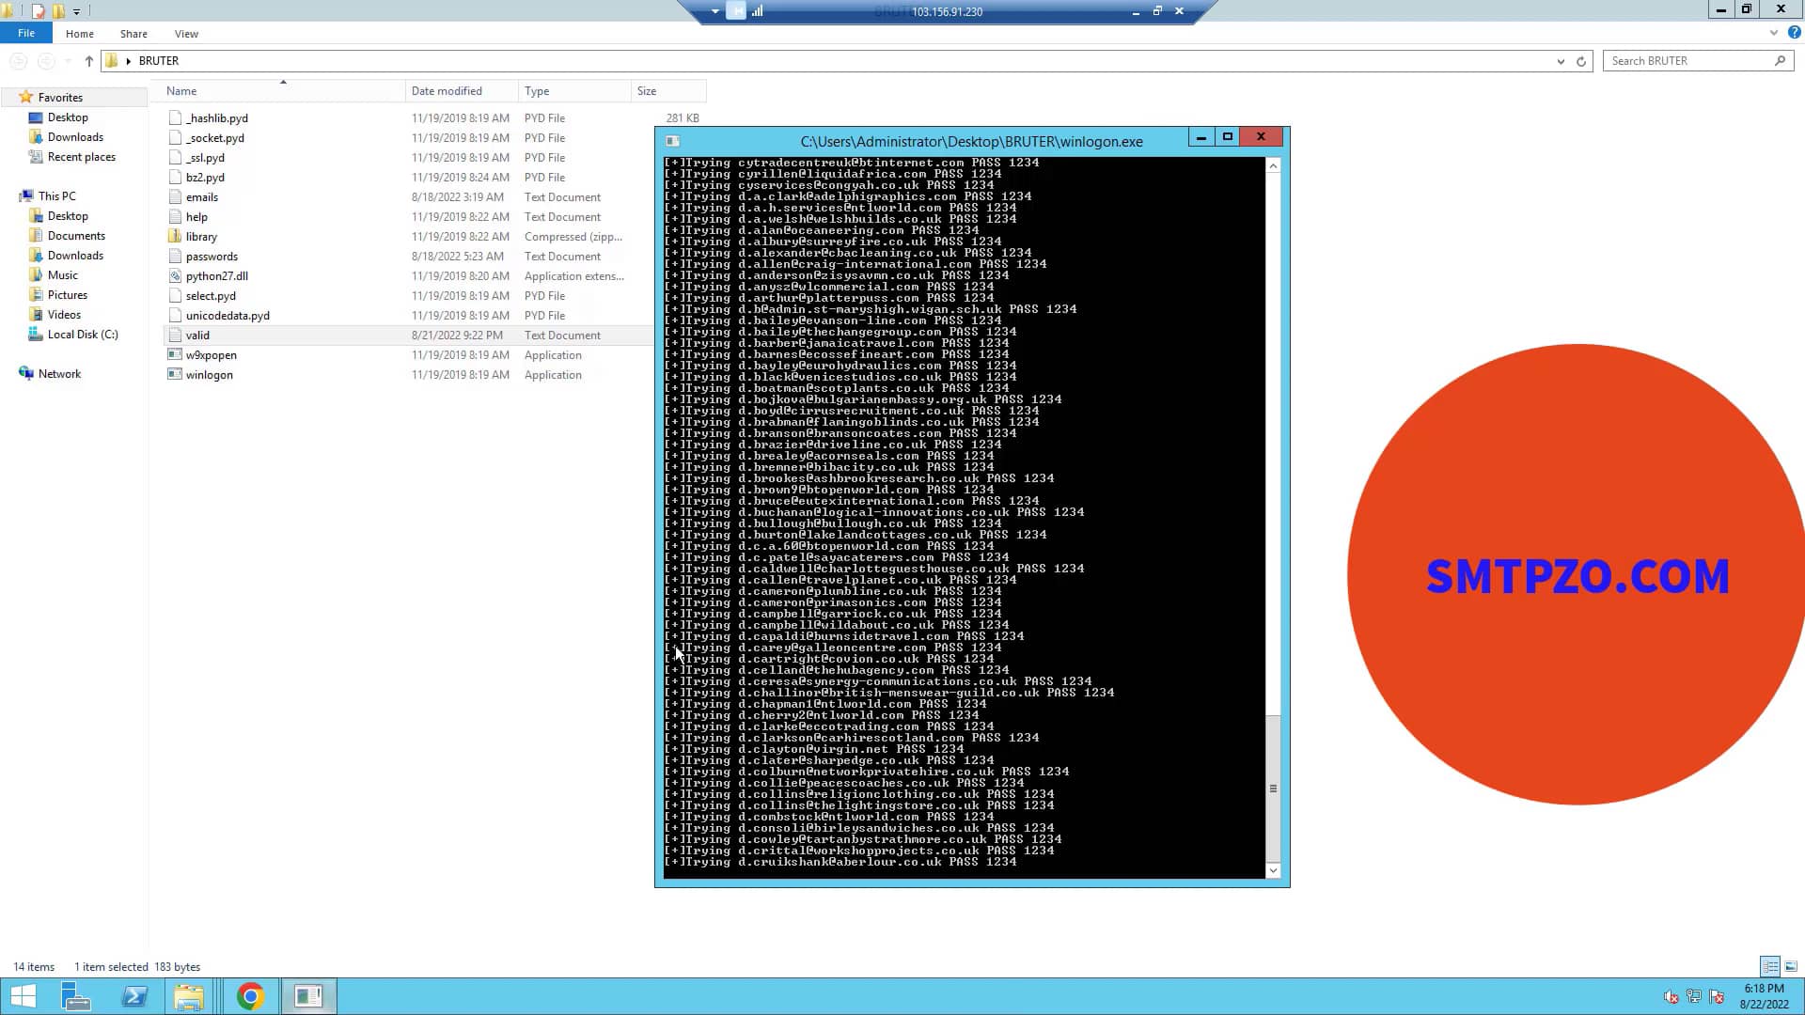Pin the RDP connection bar

pyautogui.click(x=737, y=11)
